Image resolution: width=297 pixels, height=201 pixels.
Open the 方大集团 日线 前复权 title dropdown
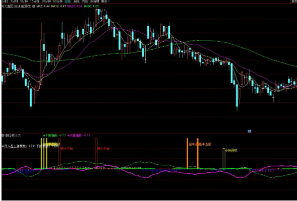17,6
